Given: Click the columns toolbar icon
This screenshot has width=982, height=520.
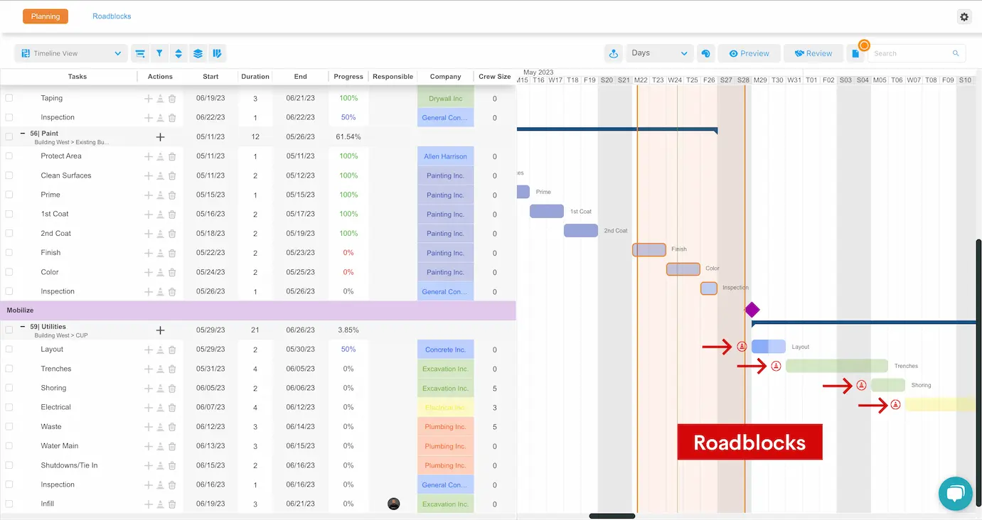Looking at the screenshot, I should pos(217,53).
